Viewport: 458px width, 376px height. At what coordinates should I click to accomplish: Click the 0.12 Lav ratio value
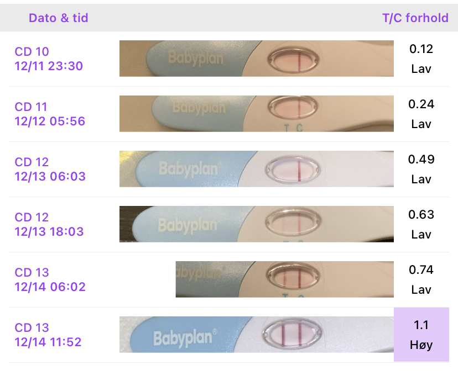coord(421,59)
